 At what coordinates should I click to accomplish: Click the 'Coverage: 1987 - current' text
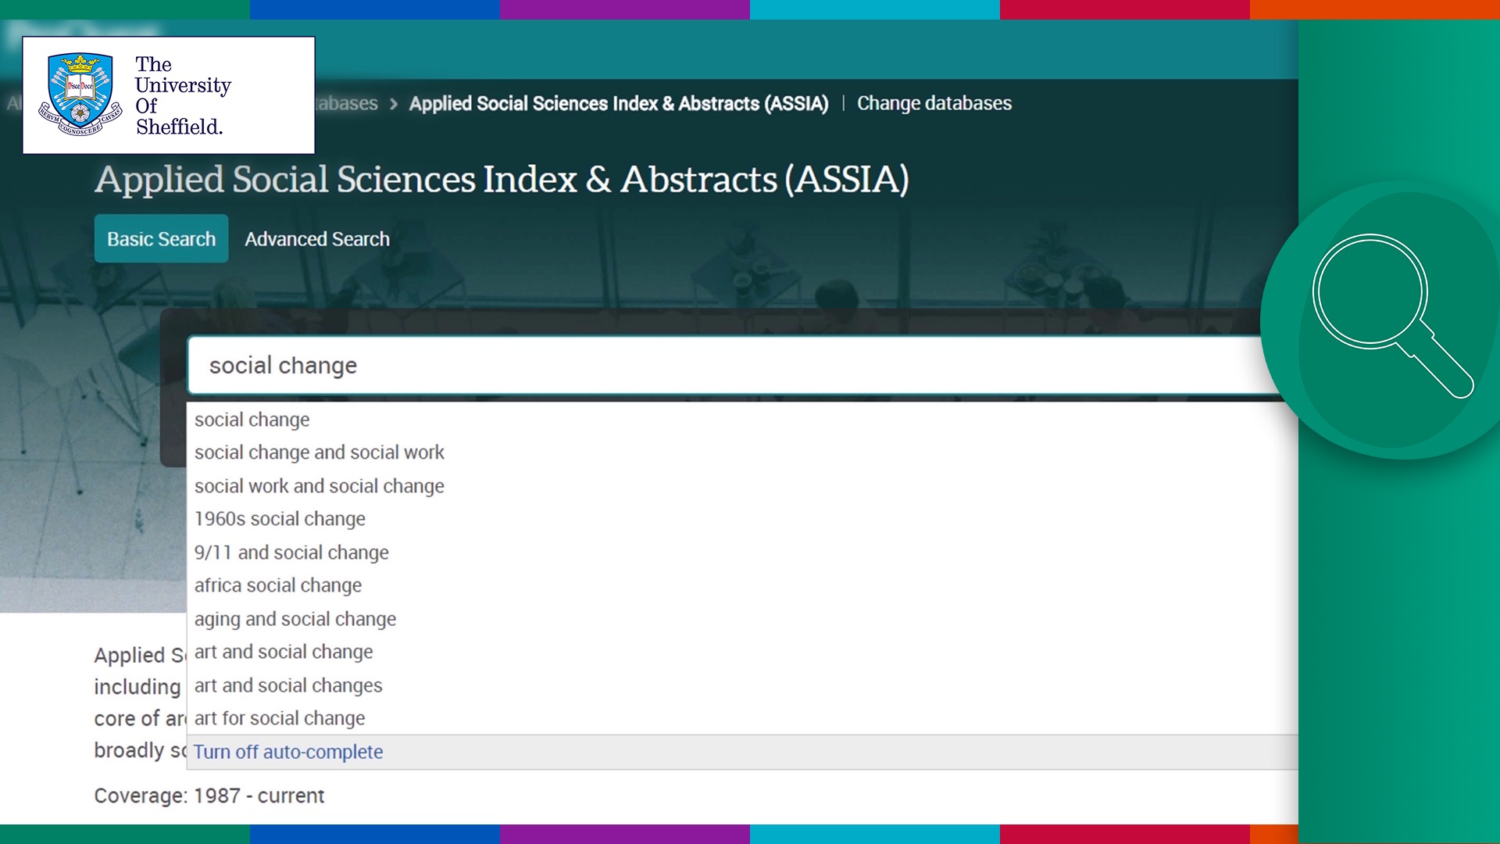coord(209,796)
